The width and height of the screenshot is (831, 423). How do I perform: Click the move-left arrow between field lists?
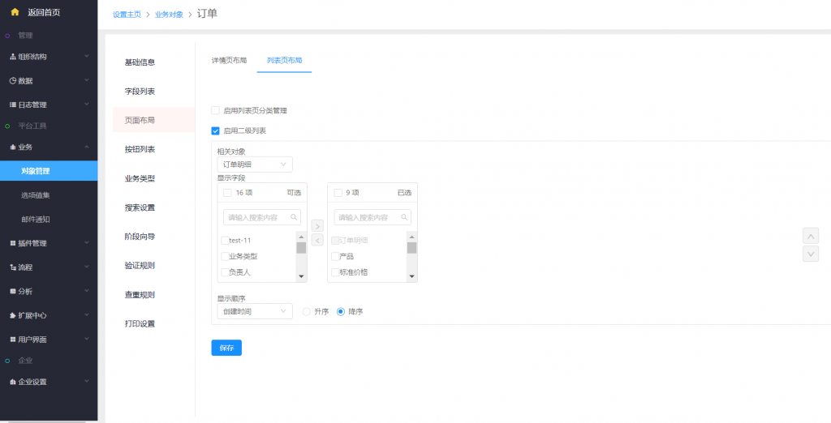point(317,240)
